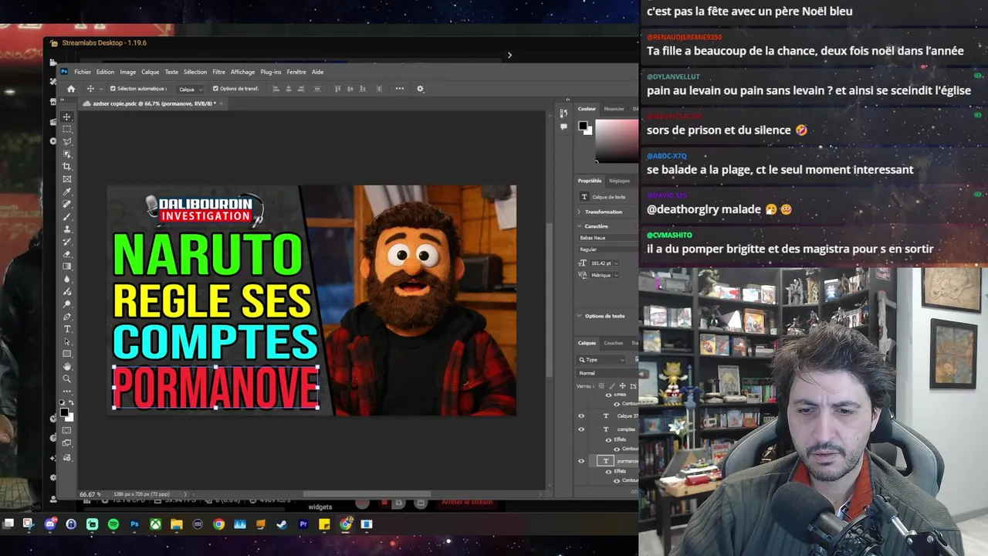
Task: Hide the Calque 37 layer eye
Action: (x=581, y=416)
